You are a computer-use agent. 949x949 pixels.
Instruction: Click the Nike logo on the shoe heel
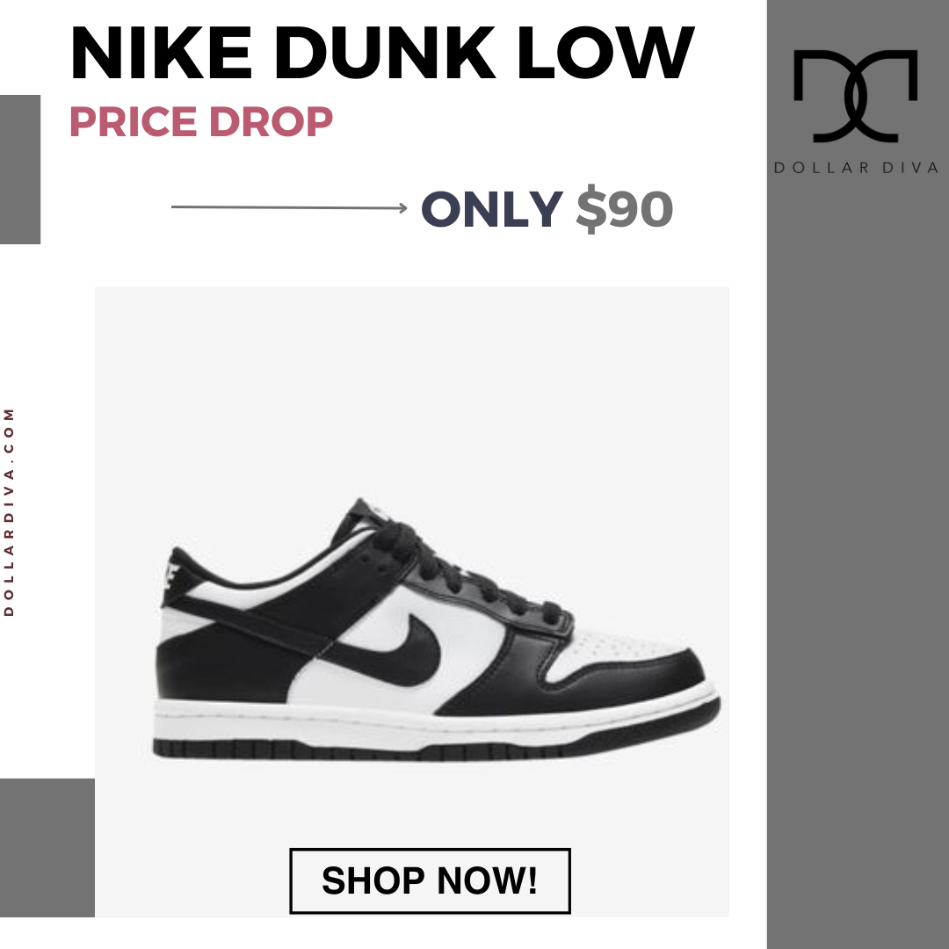(172, 576)
